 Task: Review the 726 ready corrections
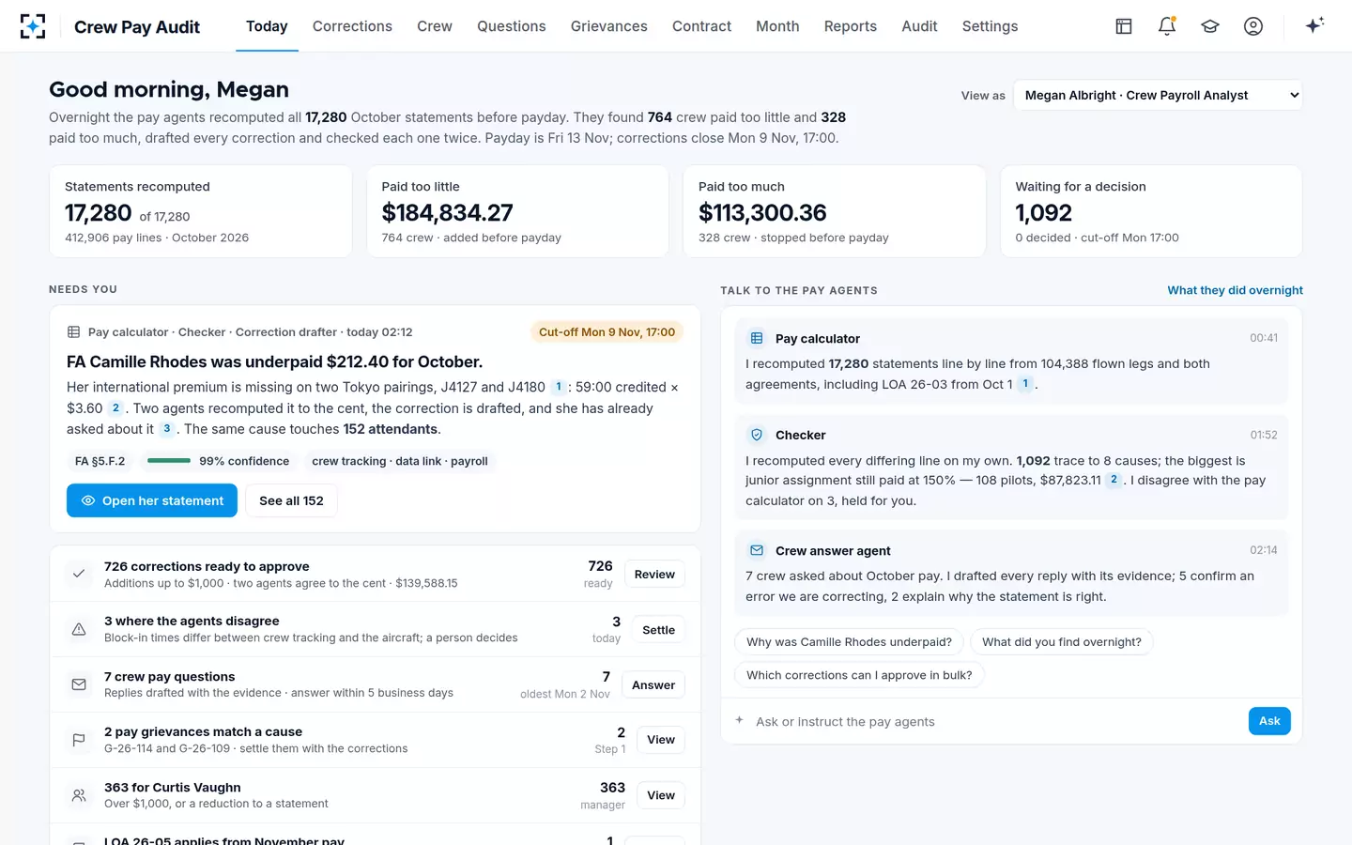(654, 575)
